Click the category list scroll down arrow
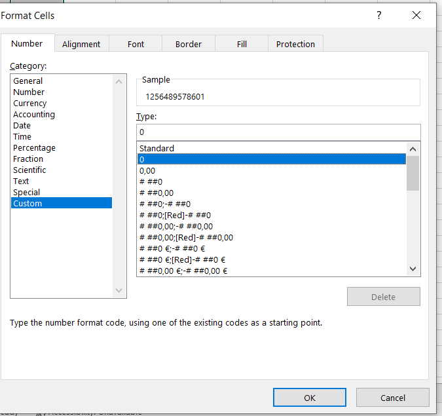Image resolution: width=442 pixels, height=416 pixels. [x=119, y=290]
